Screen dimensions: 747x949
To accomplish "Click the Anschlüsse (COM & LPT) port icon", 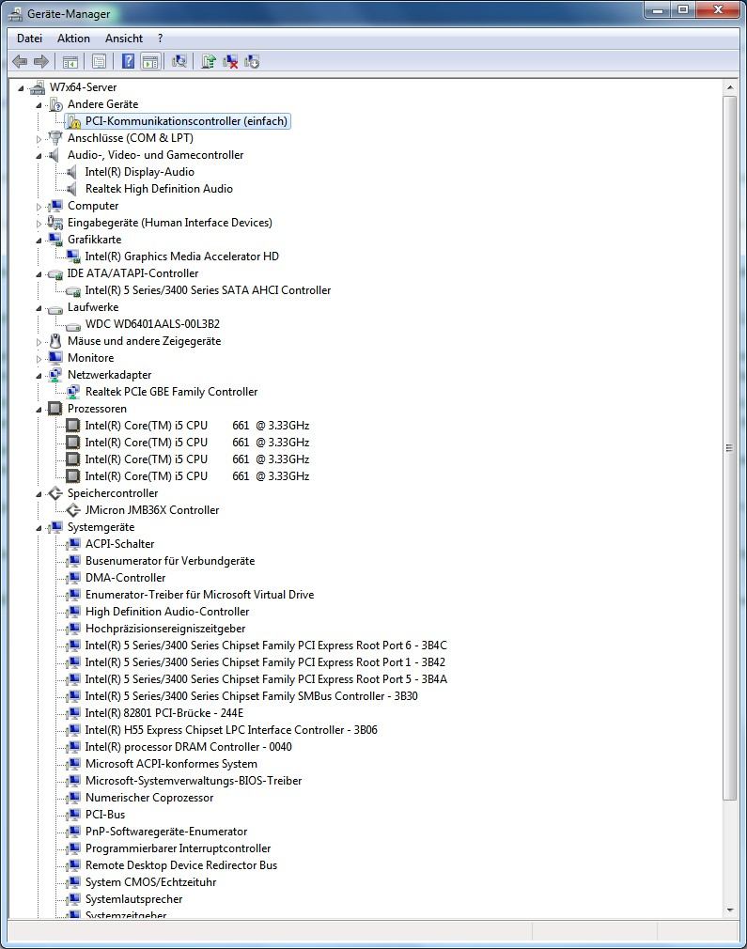I will (x=55, y=139).
